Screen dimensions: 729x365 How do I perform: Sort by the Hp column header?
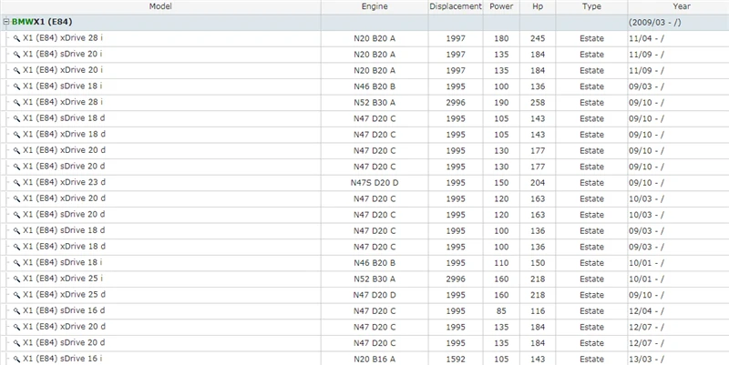538,6
